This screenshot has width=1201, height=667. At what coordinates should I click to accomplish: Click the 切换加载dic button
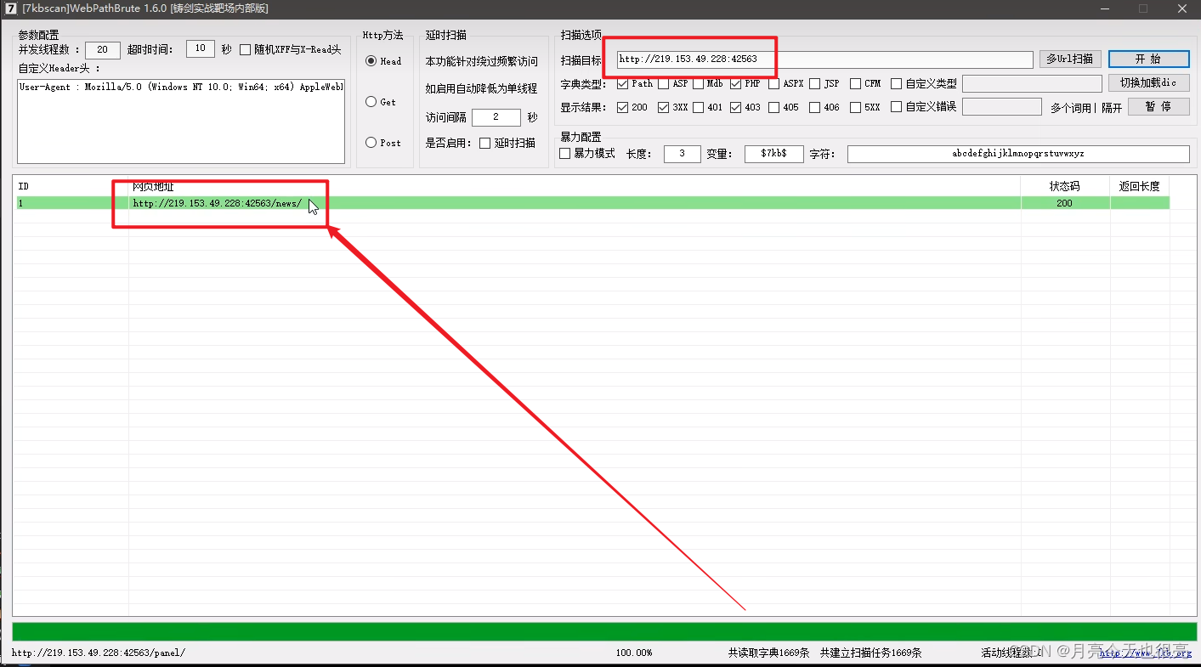1148,83
